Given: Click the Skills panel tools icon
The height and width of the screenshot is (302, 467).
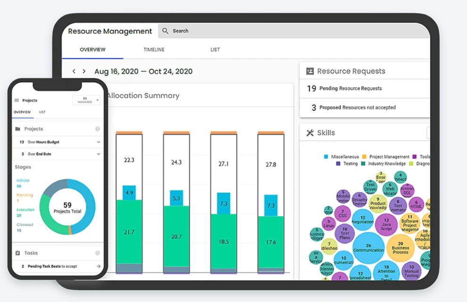Looking at the screenshot, I should coord(309,133).
